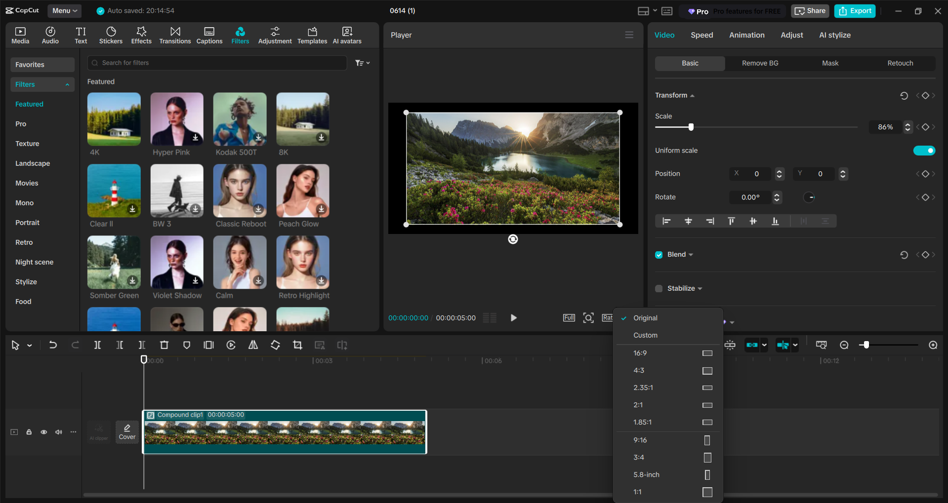
Task: Toggle the Blend checkbox off
Action: (659, 254)
